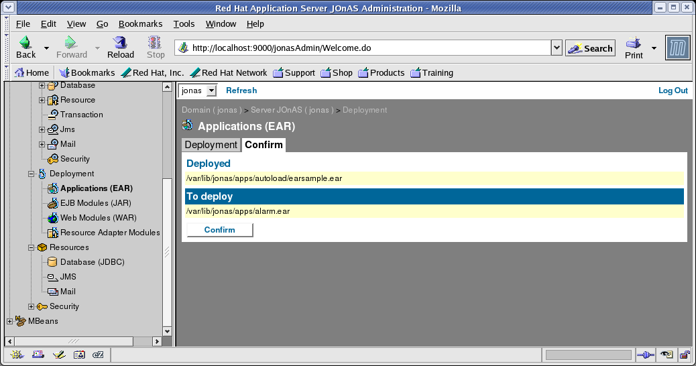Click the Resource Adapter Modules icon
Viewport: 696px width, 366px height.
coord(53,233)
